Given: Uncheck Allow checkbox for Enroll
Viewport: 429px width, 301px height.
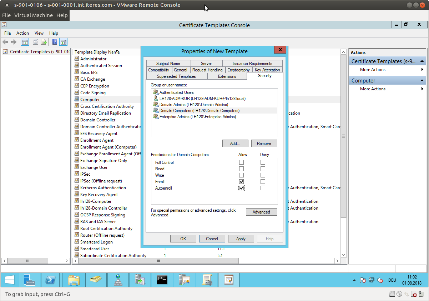Looking at the screenshot, I should point(242,182).
